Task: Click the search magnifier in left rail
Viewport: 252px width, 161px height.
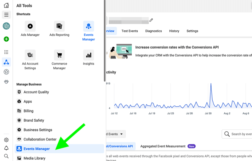Action: pyautogui.click(x=6, y=156)
